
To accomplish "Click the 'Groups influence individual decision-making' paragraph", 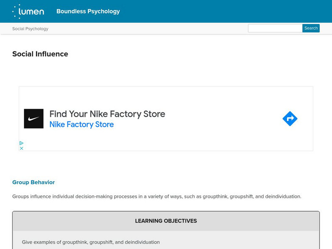I will pos(156,196).
